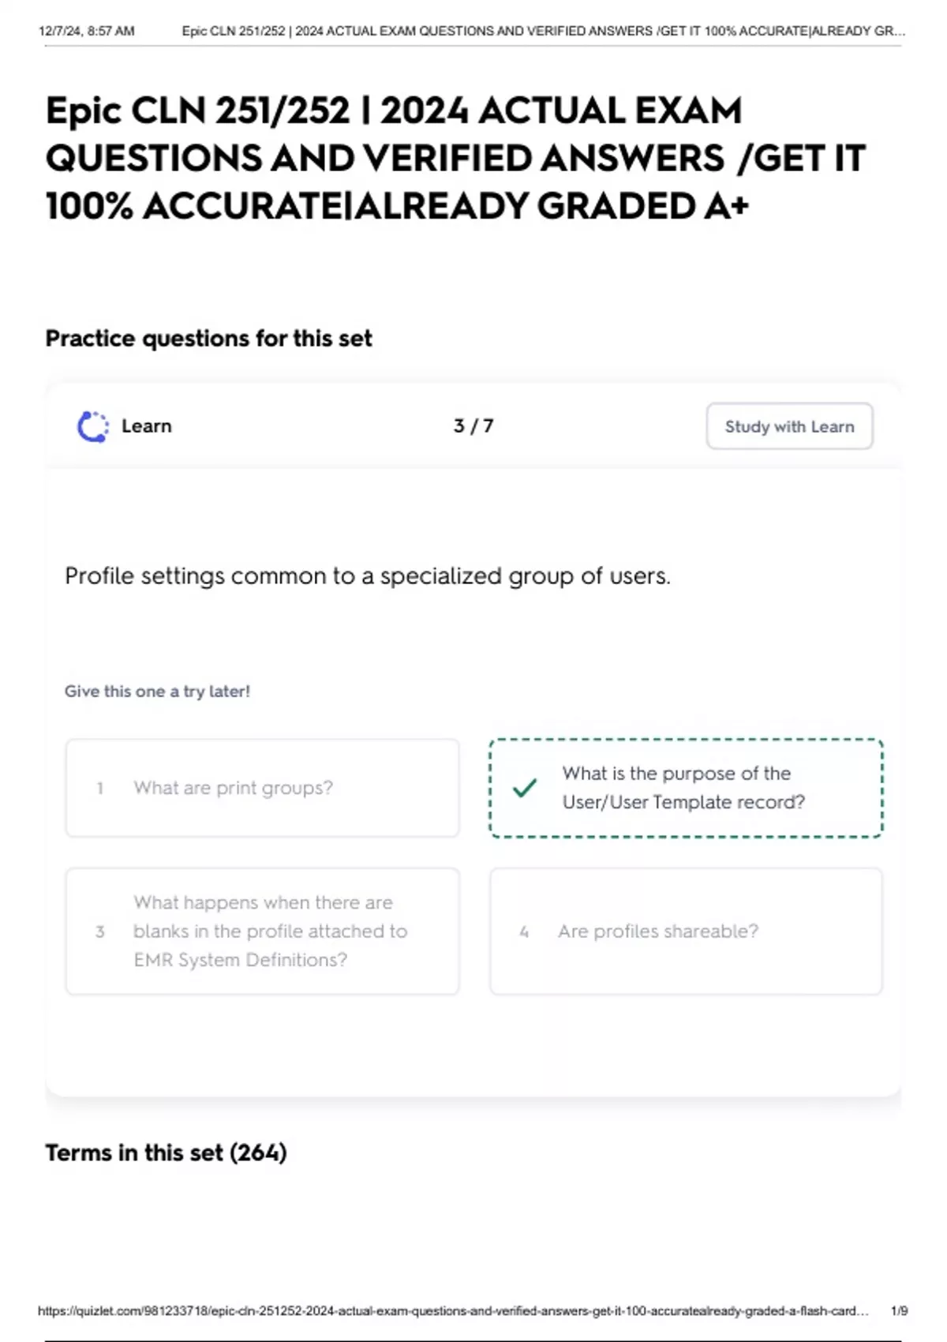This screenshot has height=1342, width=947.
Task: Click the 3 / 7 question counter
Action: 473,426
